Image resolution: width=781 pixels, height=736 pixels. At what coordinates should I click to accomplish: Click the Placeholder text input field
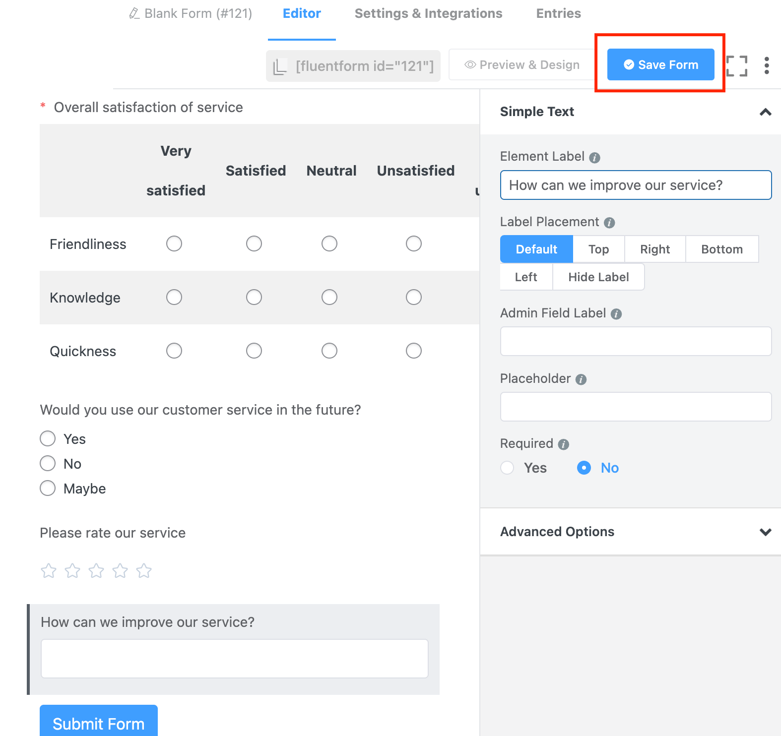(x=636, y=407)
